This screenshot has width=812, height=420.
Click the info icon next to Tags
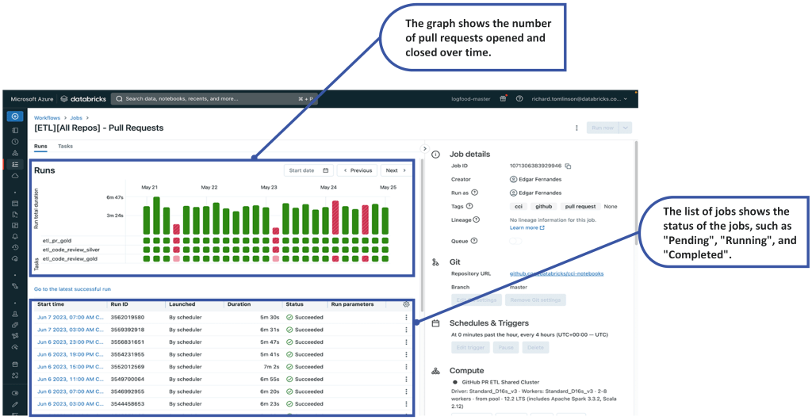click(475, 206)
